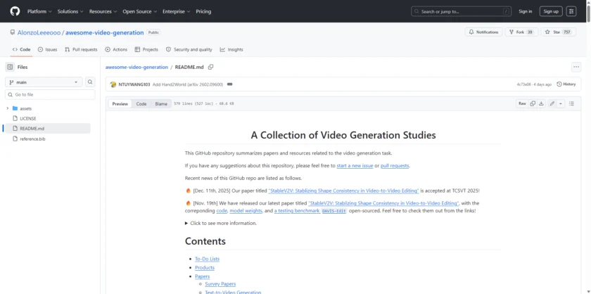The width and height of the screenshot is (591, 294).
Task: Expand the Resources menu
Action: click(103, 11)
